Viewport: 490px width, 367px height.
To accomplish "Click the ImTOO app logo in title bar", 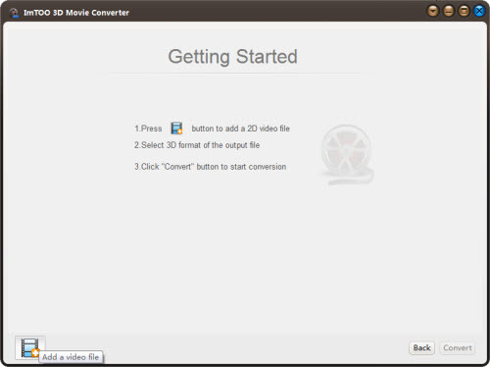I will click(14, 13).
